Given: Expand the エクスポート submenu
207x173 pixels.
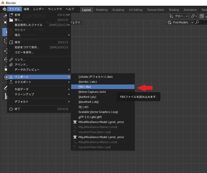Looking at the screenshot, I should click(x=39, y=82).
